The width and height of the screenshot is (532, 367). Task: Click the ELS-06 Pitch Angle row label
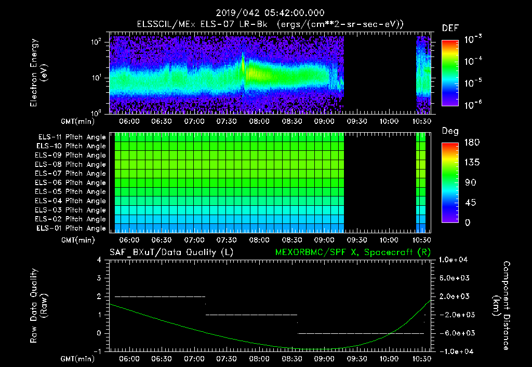71,182
